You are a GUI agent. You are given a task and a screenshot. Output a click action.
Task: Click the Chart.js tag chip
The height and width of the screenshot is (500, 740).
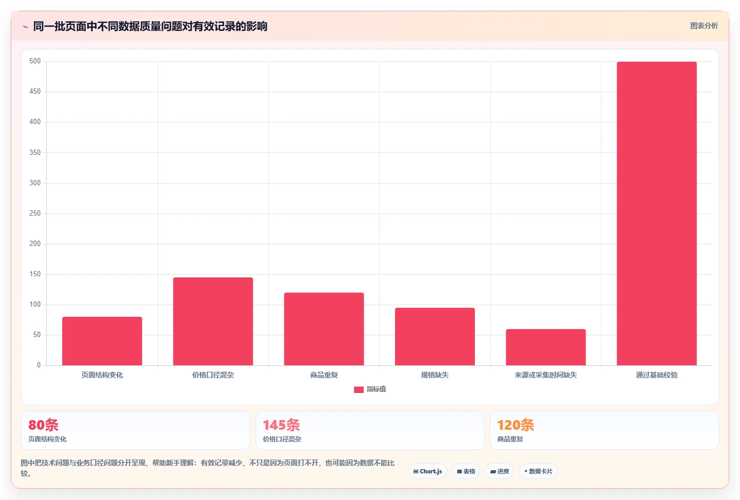pyautogui.click(x=427, y=471)
